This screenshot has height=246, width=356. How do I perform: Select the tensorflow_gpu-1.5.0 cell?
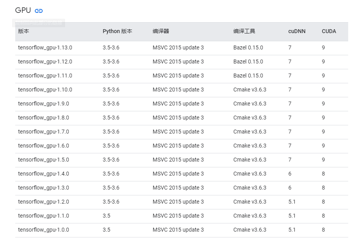pos(44,160)
